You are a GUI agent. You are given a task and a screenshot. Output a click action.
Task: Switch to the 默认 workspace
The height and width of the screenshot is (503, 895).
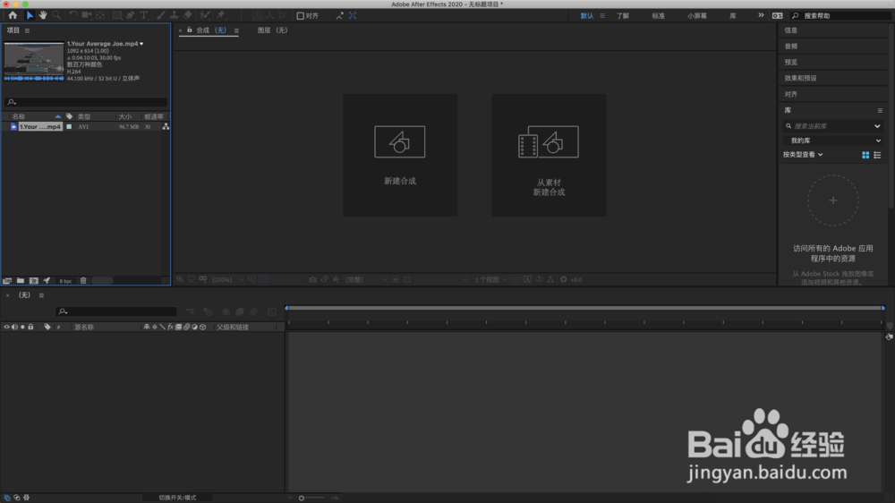[587, 16]
